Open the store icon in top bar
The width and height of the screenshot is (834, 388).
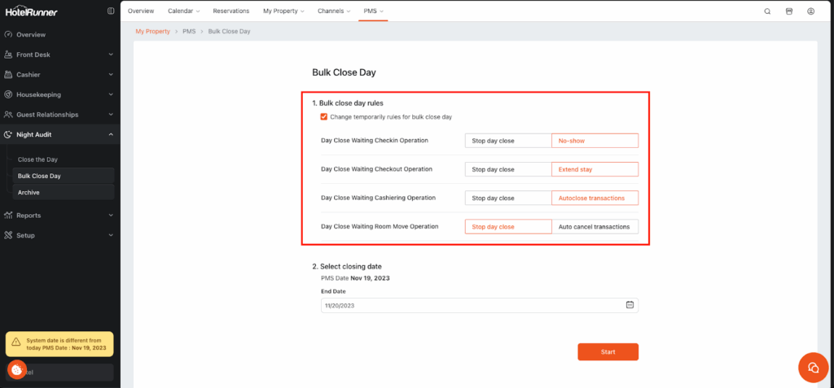click(789, 11)
